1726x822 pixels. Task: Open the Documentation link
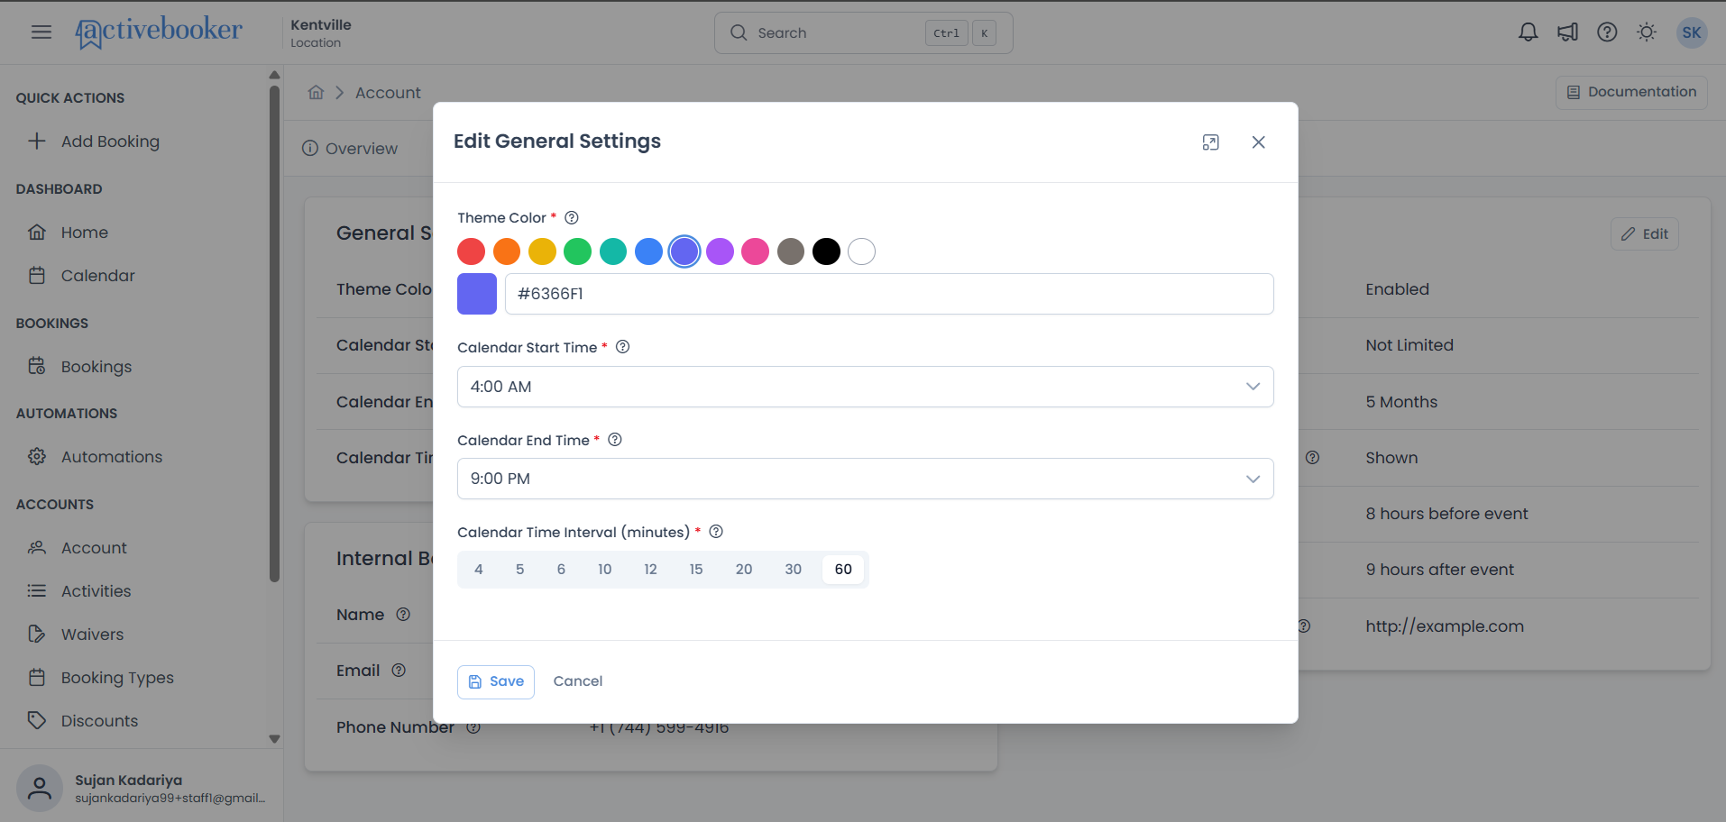(x=1631, y=92)
